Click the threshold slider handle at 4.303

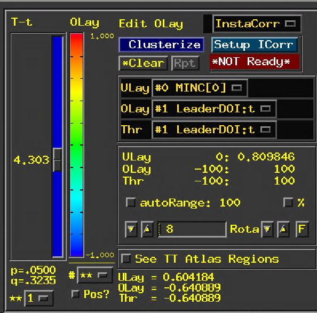58,160
